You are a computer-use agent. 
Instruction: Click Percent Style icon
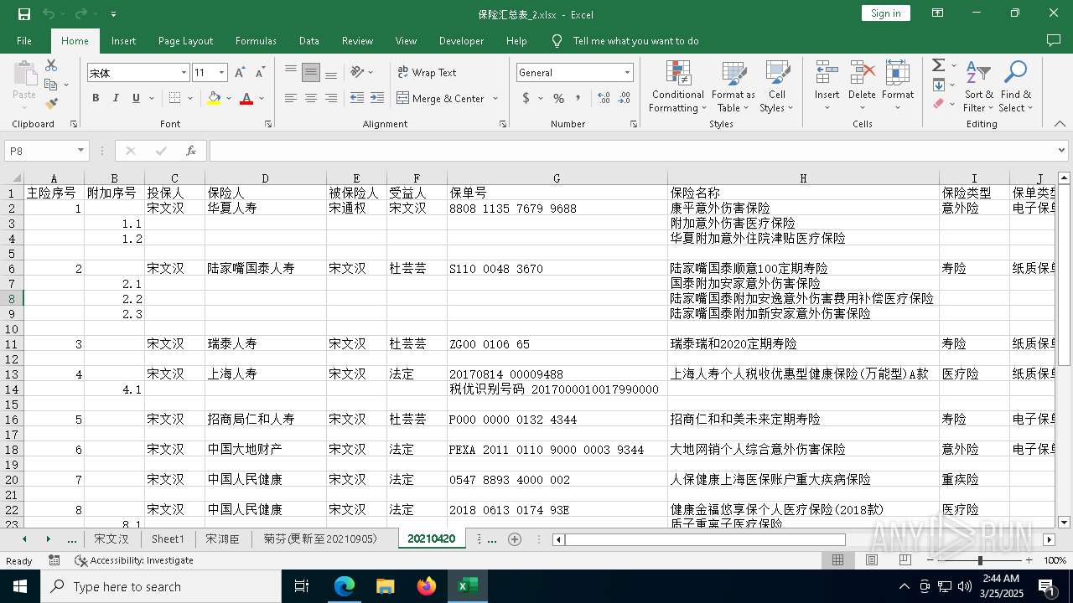click(558, 98)
